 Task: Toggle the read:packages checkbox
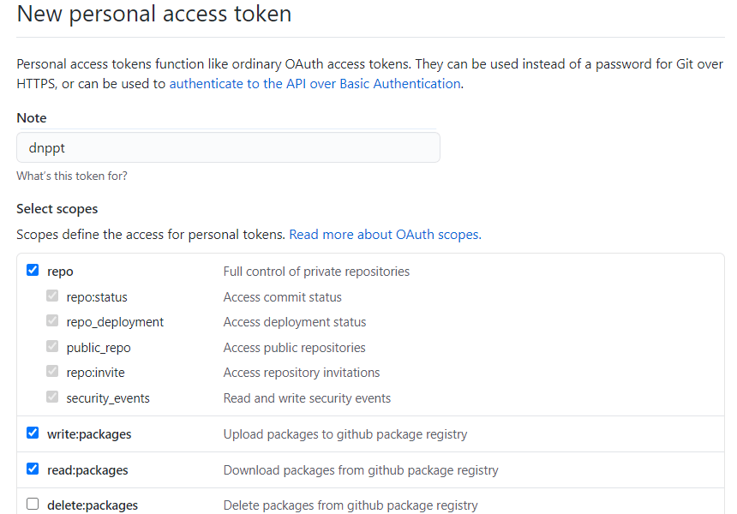click(x=33, y=469)
